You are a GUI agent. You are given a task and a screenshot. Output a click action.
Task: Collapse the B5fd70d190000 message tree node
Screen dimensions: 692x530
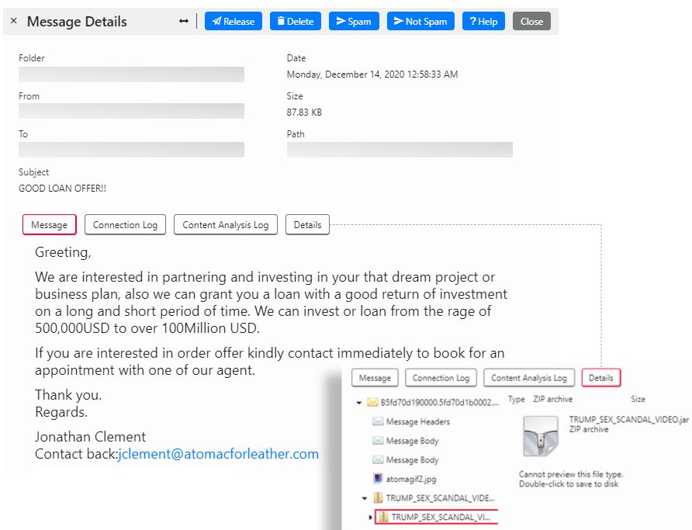[359, 403]
